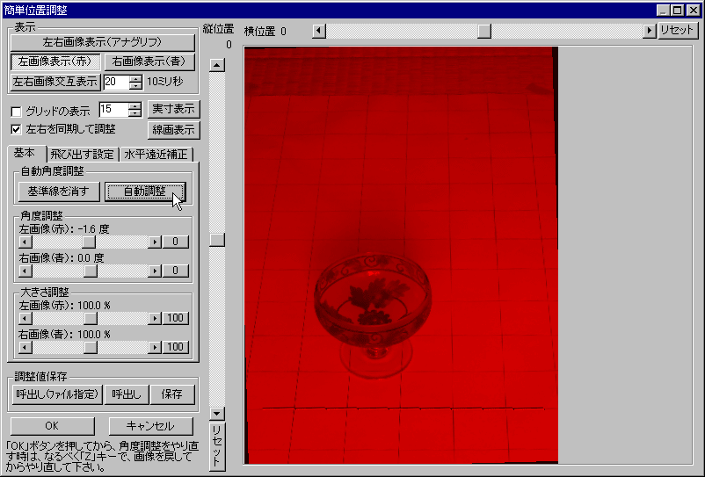The width and height of the screenshot is (705, 477).
Task: Click the 自動調整 auto-adjust button
Action: pos(145,192)
